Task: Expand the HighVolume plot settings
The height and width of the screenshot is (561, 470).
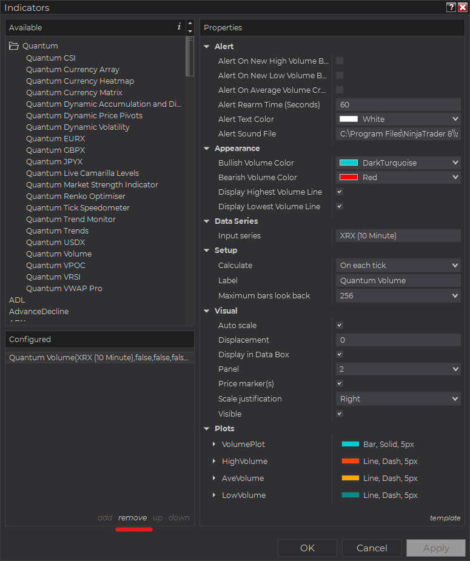Action: [214, 461]
